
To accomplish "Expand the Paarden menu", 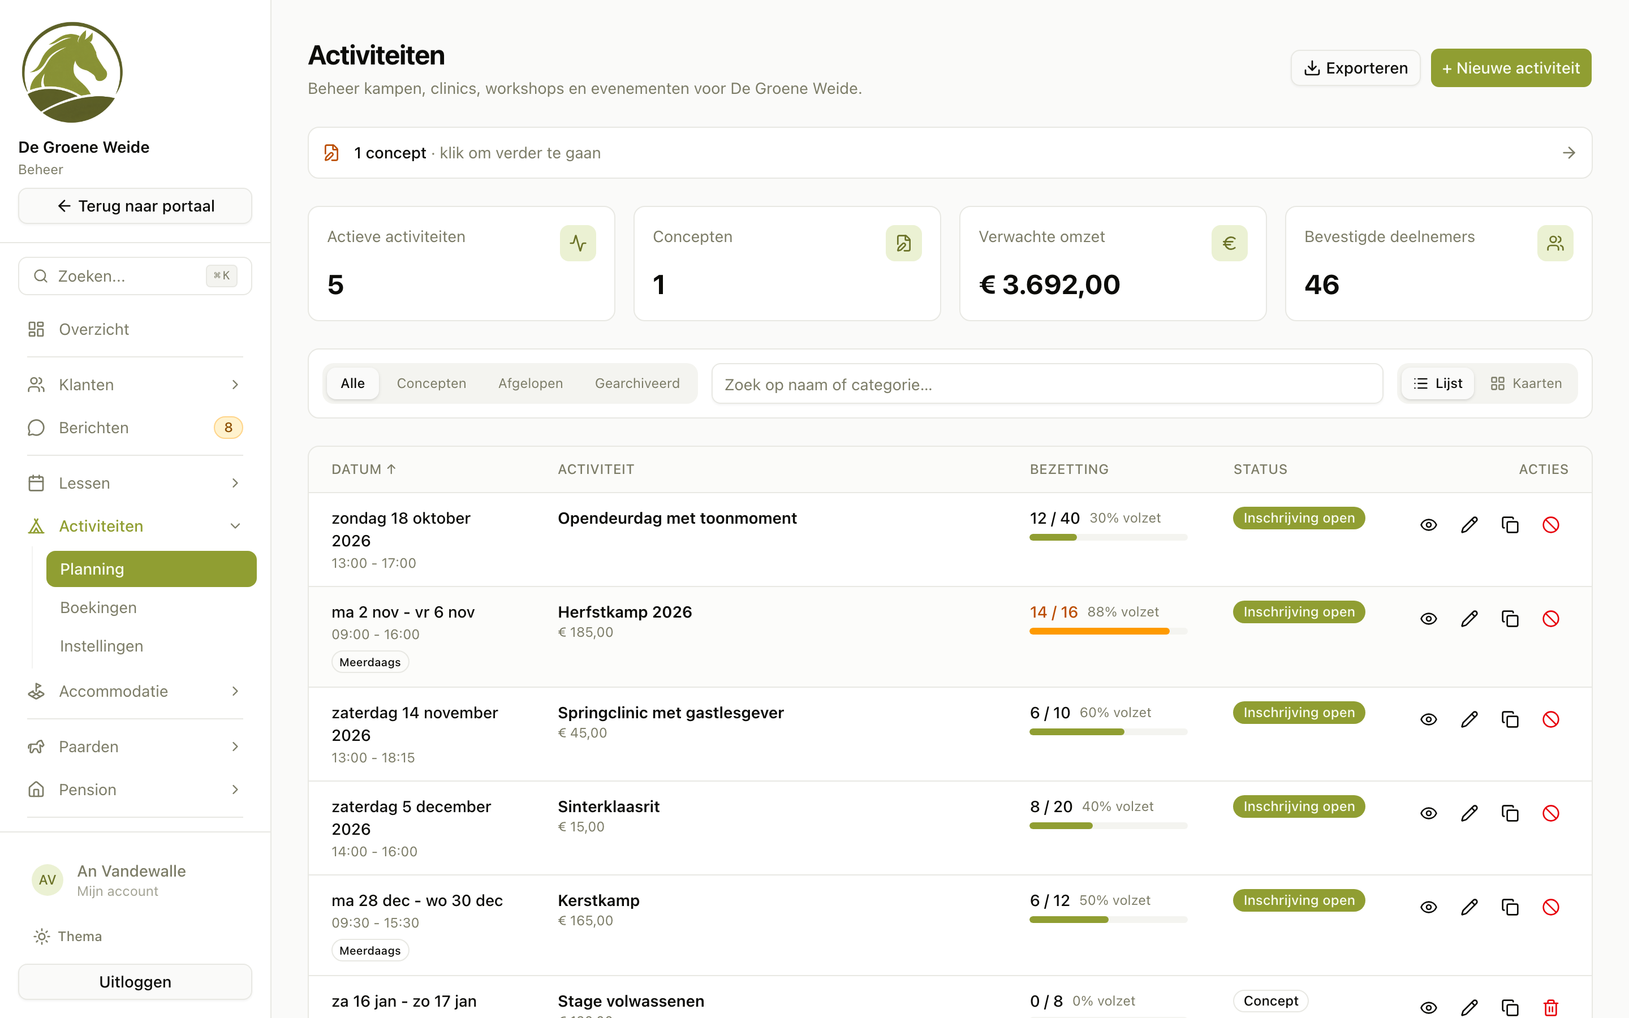I will [x=135, y=747].
